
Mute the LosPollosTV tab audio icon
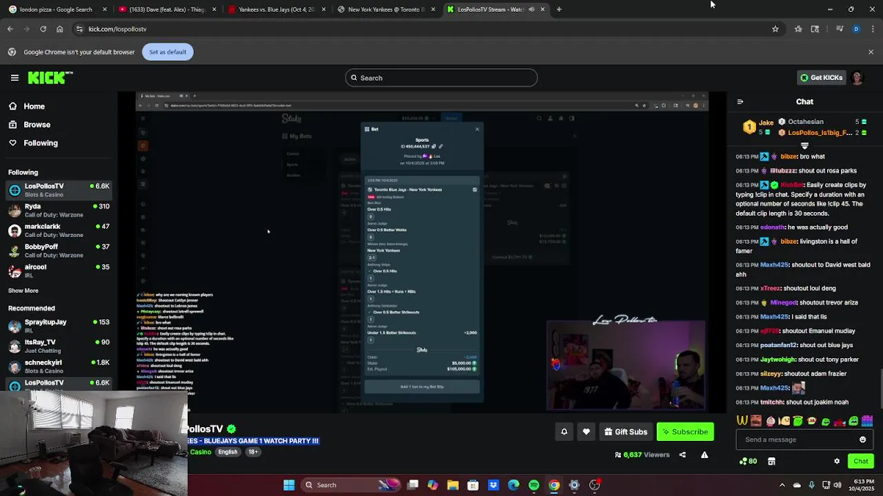click(x=532, y=10)
